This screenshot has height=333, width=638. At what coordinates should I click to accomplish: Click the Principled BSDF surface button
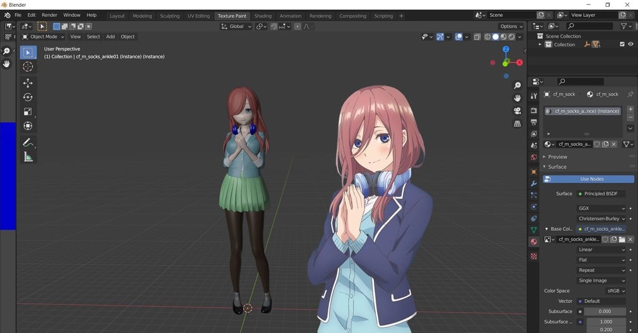601,194
